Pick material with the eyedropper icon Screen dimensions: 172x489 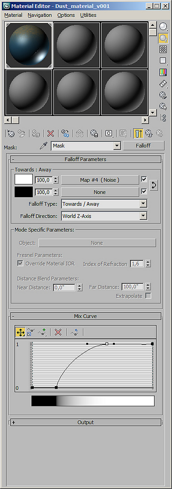point(43,146)
